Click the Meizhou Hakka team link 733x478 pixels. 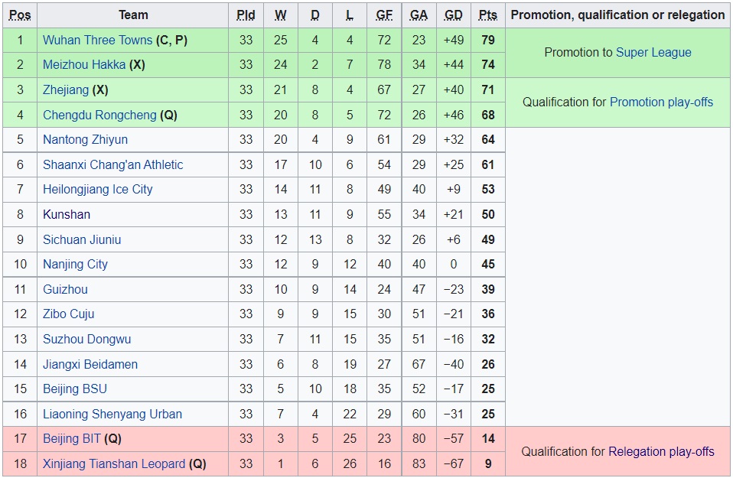tap(84, 65)
